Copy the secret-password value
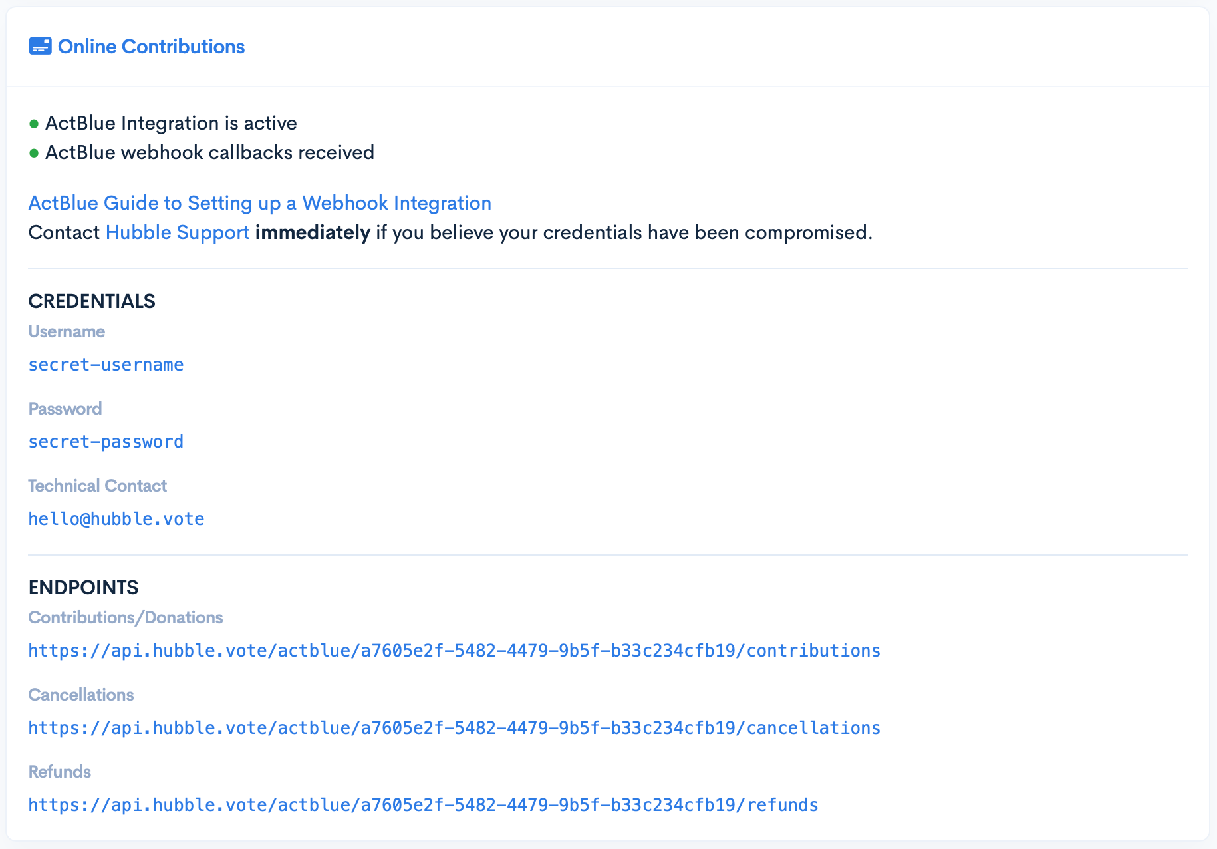The height and width of the screenshot is (849, 1217). (x=106, y=442)
